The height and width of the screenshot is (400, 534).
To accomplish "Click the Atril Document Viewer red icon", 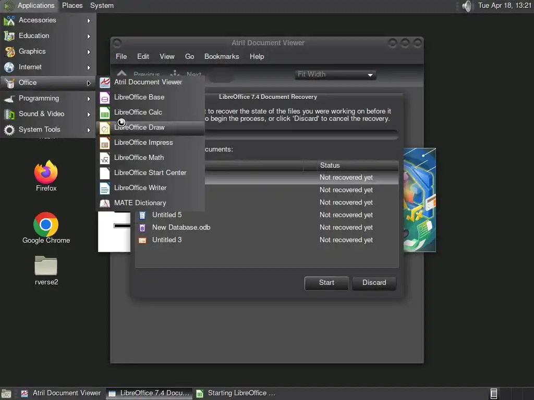I will click(x=105, y=82).
